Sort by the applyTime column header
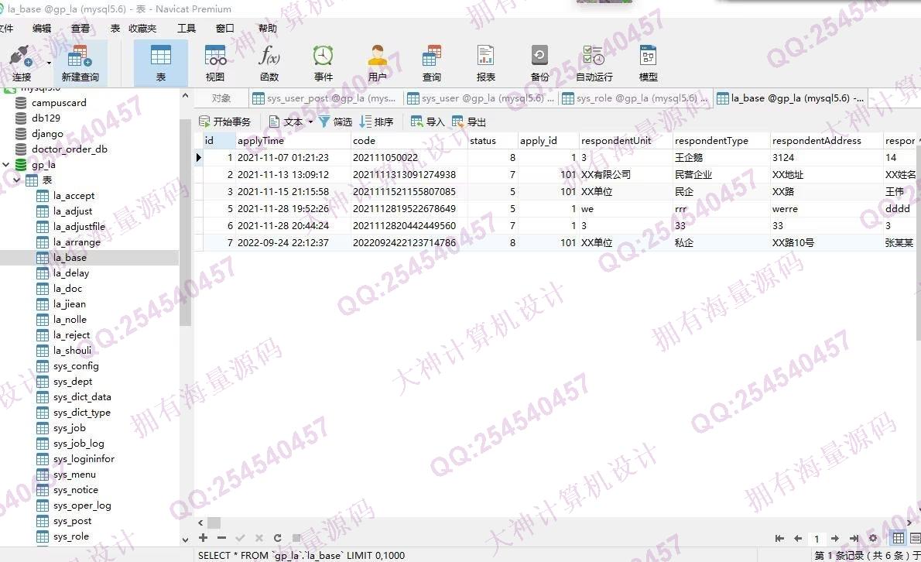The width and height of the screenshot is (921, 562). (292, 140)
